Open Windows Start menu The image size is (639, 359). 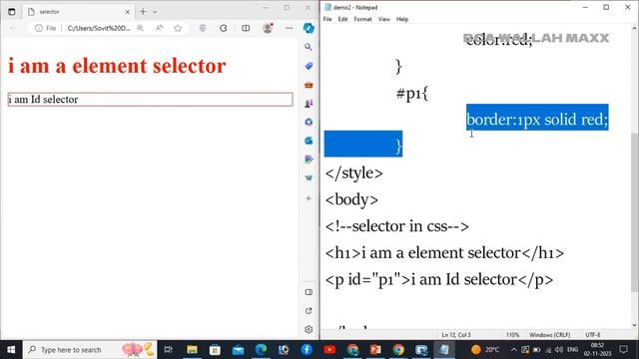click(11, 350)
